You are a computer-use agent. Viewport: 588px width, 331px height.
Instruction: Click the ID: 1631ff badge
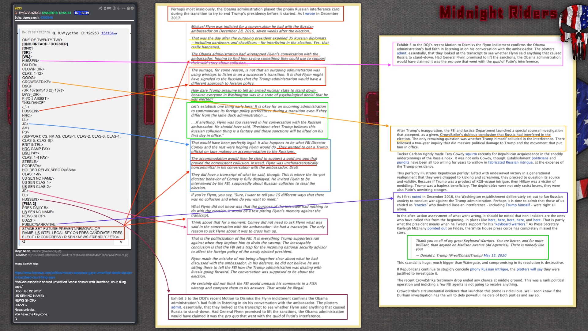[x=82, y=13]
